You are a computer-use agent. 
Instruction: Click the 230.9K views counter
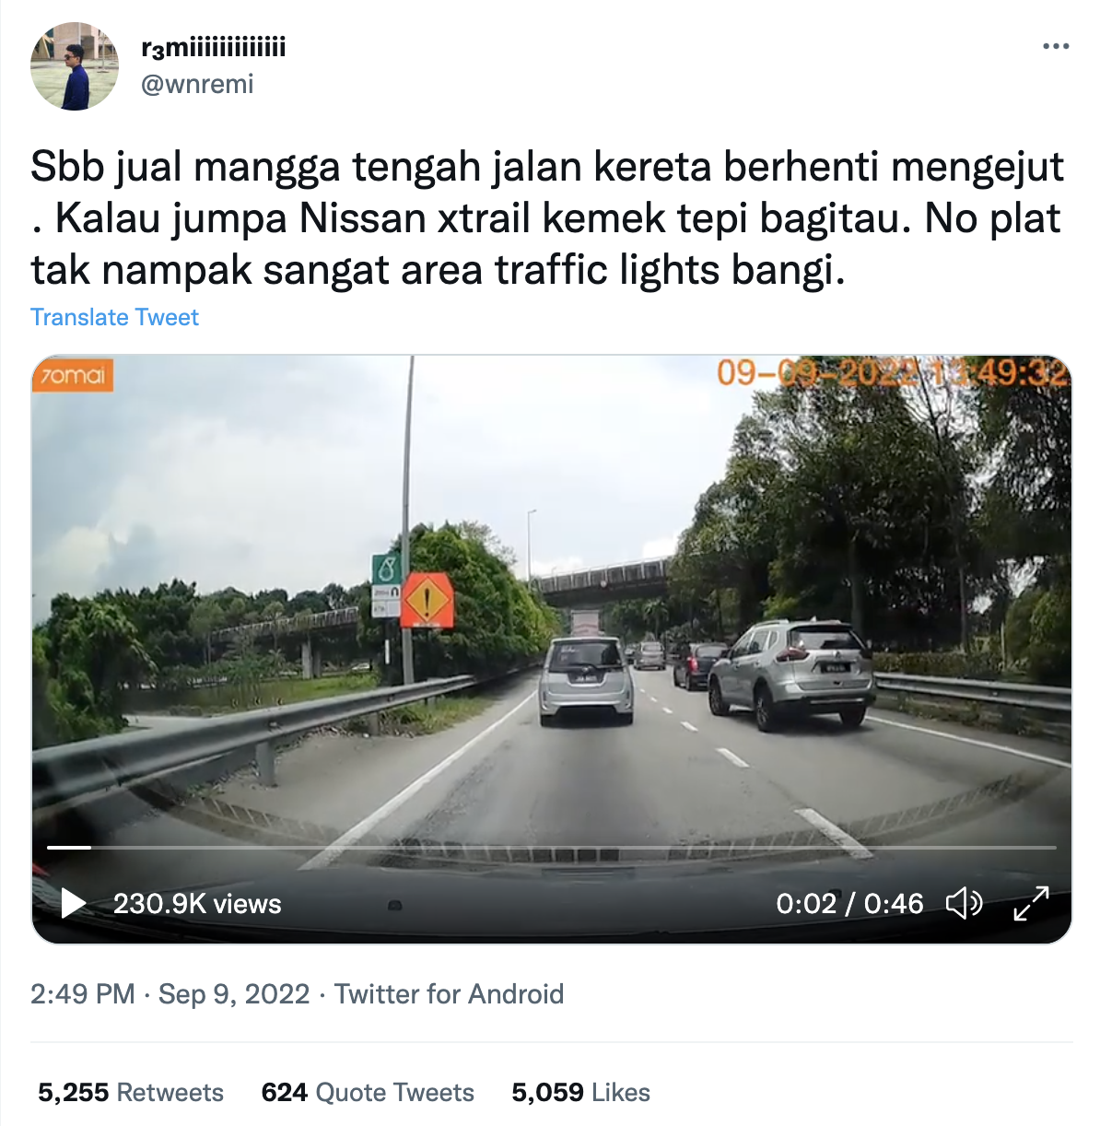(197, 903)
